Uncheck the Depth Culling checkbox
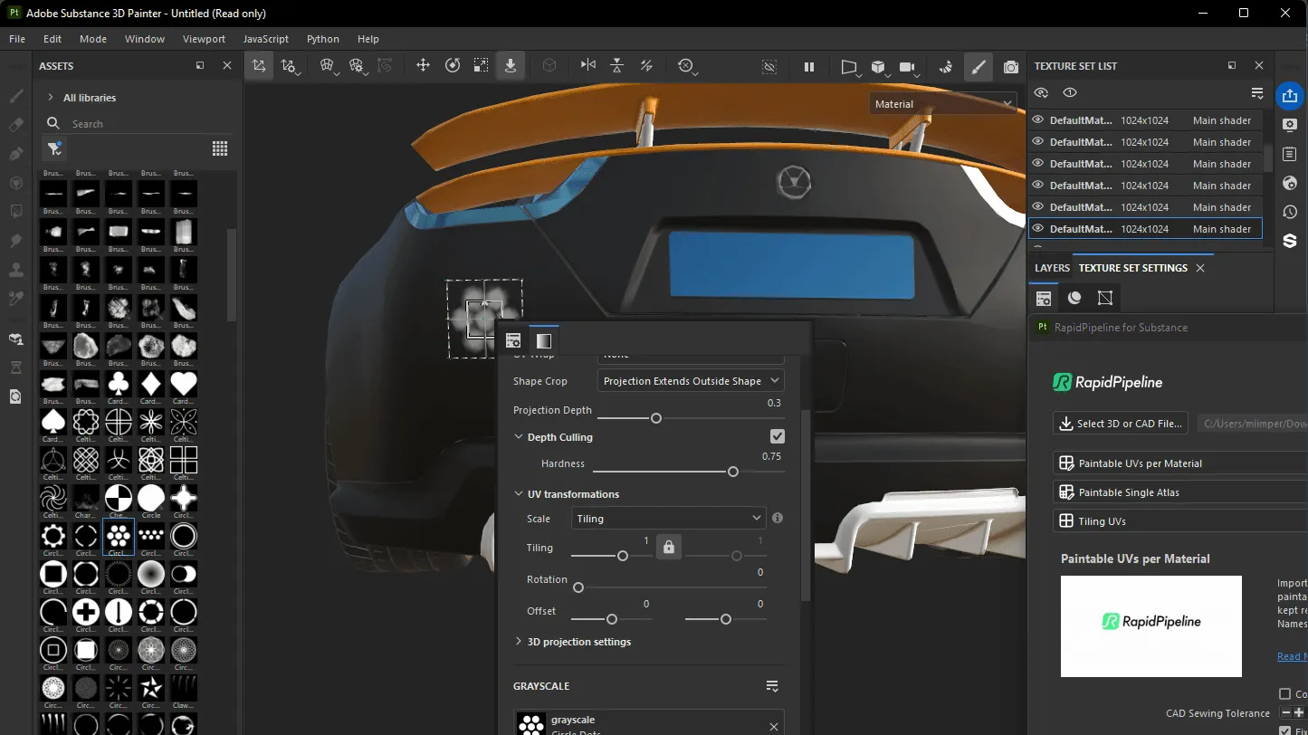Screen dimensions: 1308x735 (778, 436)
